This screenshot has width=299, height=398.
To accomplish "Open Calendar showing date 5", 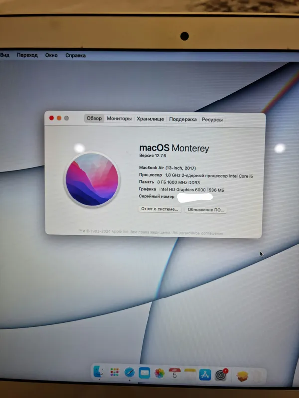I will pos(175,374).
